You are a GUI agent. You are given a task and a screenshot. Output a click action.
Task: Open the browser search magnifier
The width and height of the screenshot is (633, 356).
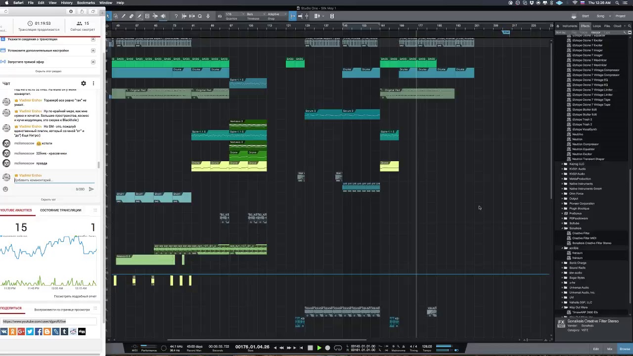pos(629,26)
